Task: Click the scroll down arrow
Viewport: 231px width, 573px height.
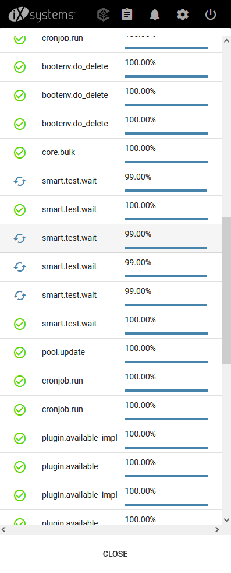Action: (x=226, y=519)
